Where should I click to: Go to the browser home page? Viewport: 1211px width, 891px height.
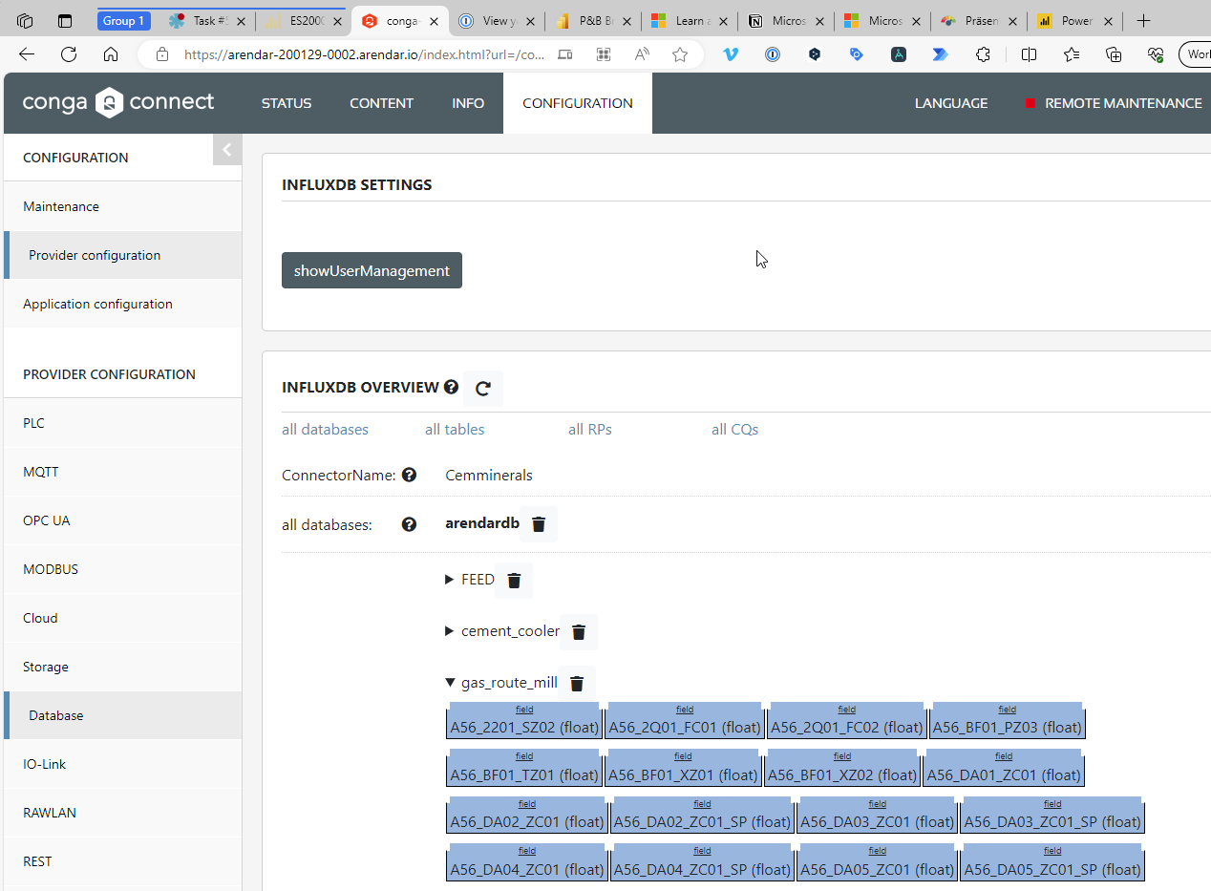(x=111, y=54)
